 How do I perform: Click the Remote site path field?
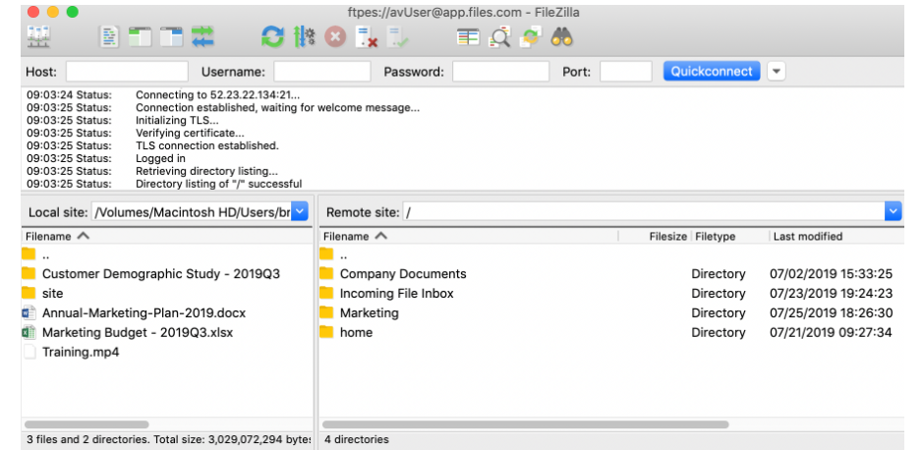coord(644,212)
